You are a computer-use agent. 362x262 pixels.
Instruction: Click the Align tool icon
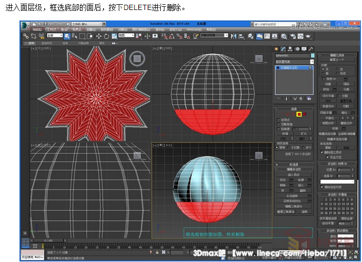[242, 36]
